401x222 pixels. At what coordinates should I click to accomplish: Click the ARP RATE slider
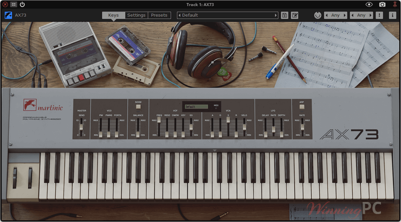pyautogui.click(x=302, y=127)
